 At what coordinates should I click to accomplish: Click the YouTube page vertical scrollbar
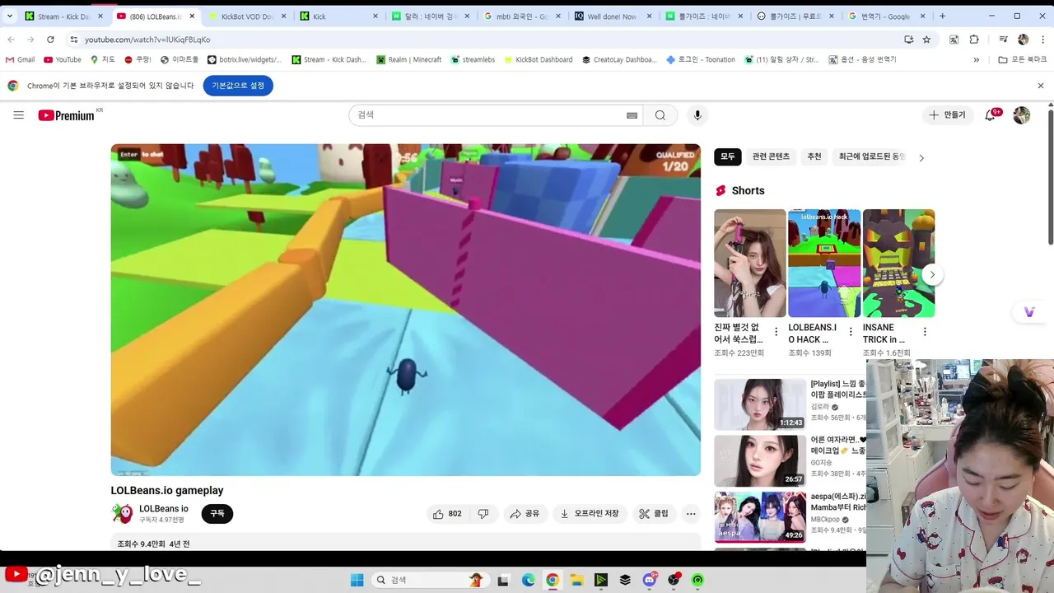pos(1050,176)
